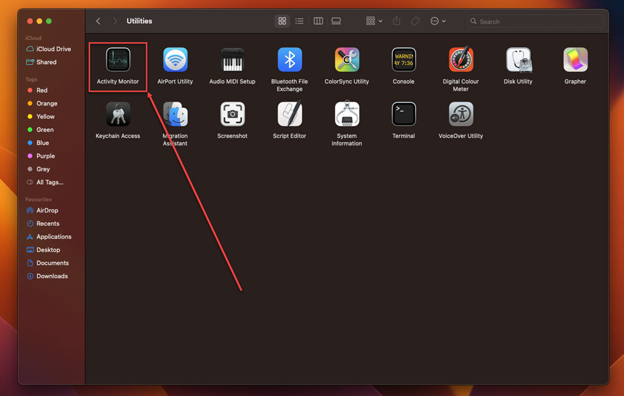Click the Search field
The width and height of the screenshot is (624, 396).
tap(535, 21)
